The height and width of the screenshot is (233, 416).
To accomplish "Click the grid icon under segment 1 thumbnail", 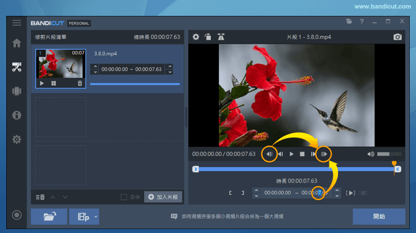I will (54, 84).
